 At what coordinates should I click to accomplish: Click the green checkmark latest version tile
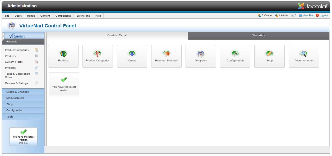[64, 84]
